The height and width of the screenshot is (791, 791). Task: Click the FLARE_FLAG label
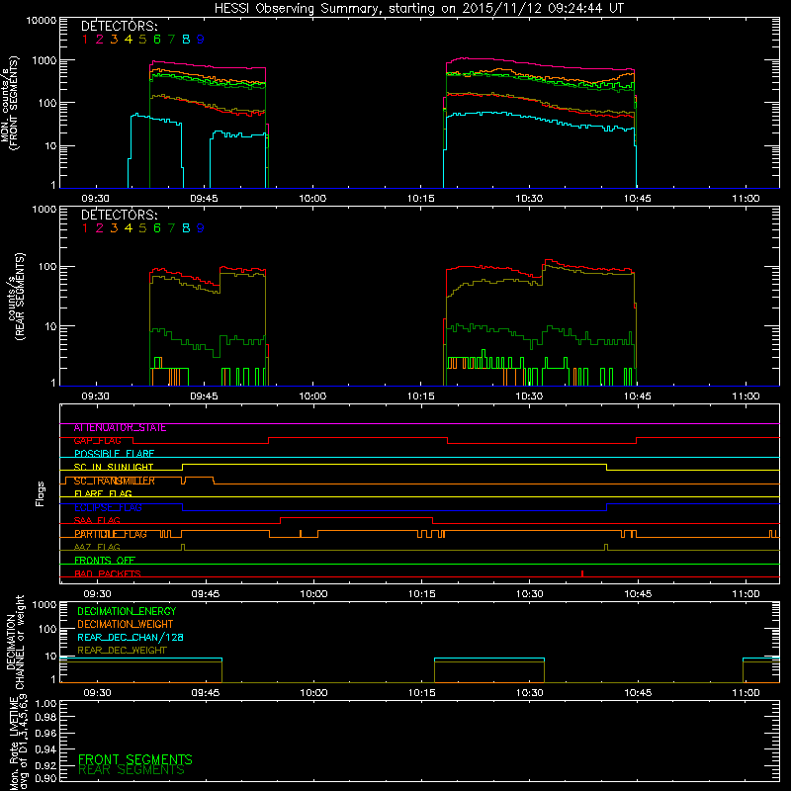pos(103,493)
